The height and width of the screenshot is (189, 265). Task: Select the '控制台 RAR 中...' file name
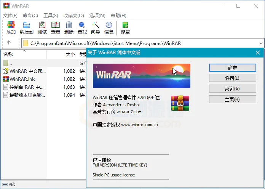click(x=26, y=87)
